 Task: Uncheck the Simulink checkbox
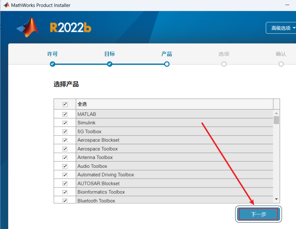pos(65,123)
